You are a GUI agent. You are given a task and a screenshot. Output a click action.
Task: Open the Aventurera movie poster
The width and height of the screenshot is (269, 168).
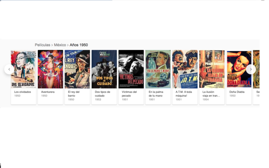tap(50, 69)
